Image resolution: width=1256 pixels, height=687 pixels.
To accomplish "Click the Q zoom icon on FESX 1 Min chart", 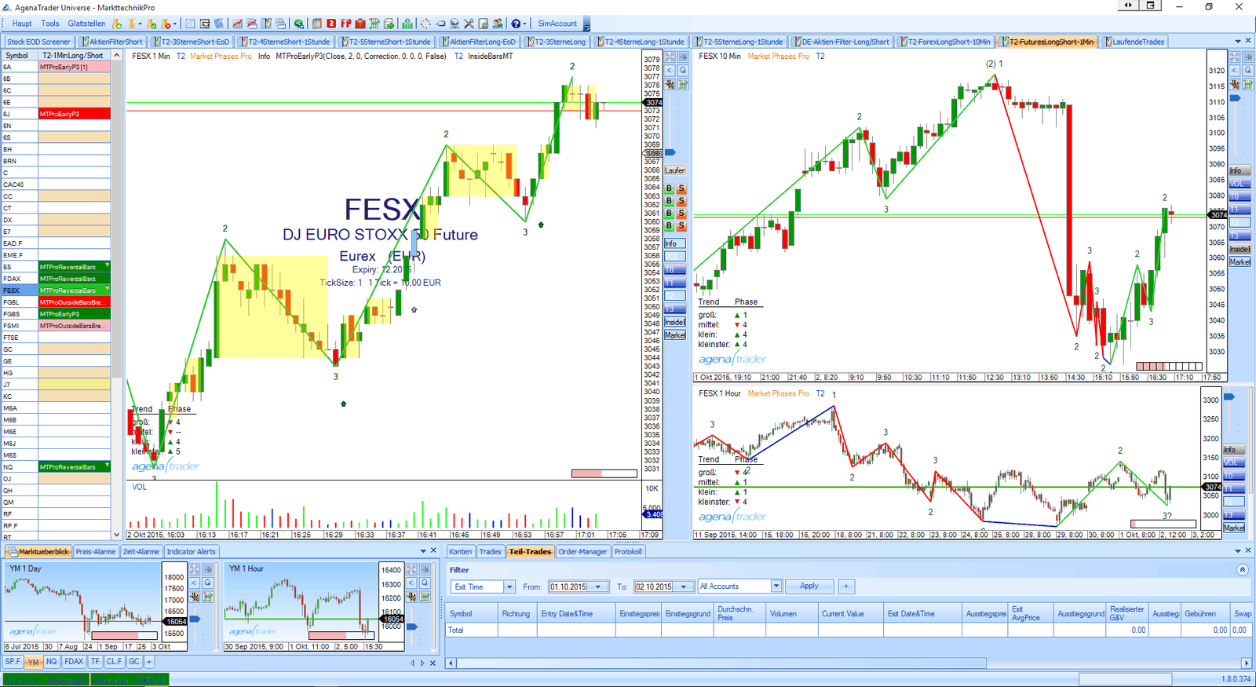I will point(683,70).
